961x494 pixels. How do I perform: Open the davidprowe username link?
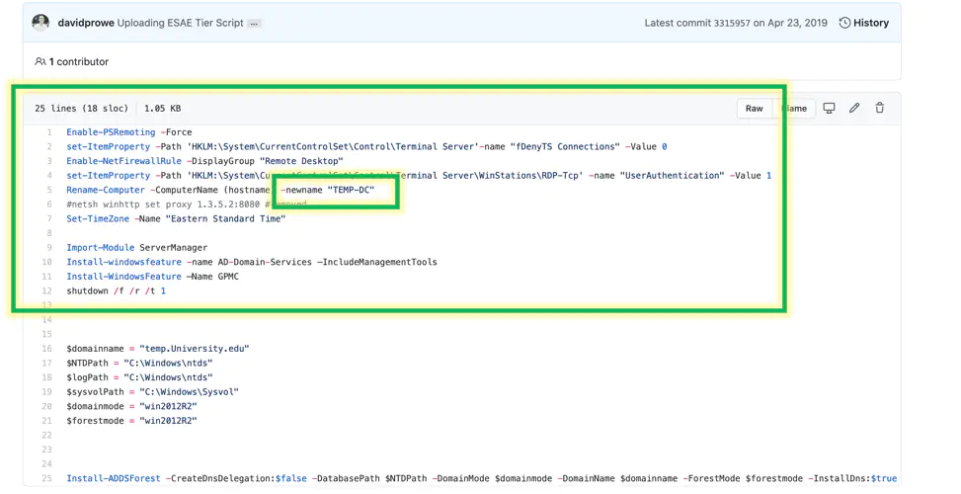pyautogui.click(x=86, y=23)
